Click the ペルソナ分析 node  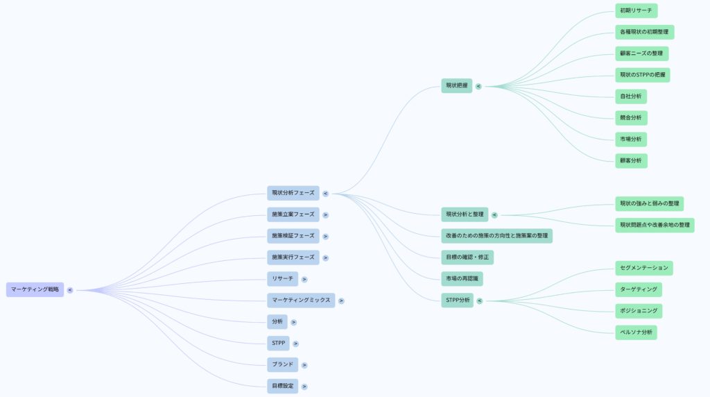[636, 332]
